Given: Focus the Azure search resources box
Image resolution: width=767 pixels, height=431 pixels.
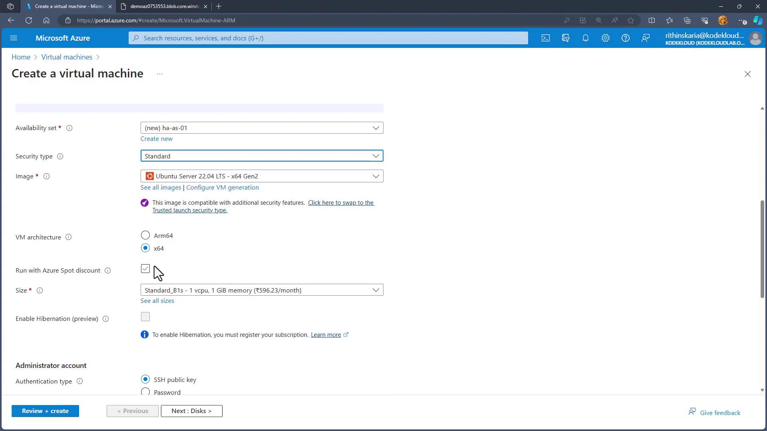Looking at the screenshot, I should pyautogui.click(x=328, y=38).
